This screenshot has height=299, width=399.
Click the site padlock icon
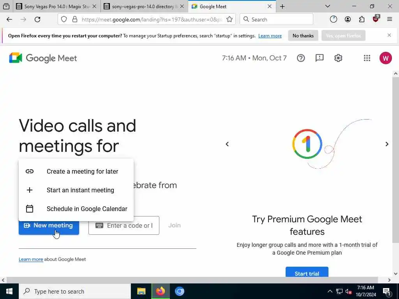coord(74,19)
